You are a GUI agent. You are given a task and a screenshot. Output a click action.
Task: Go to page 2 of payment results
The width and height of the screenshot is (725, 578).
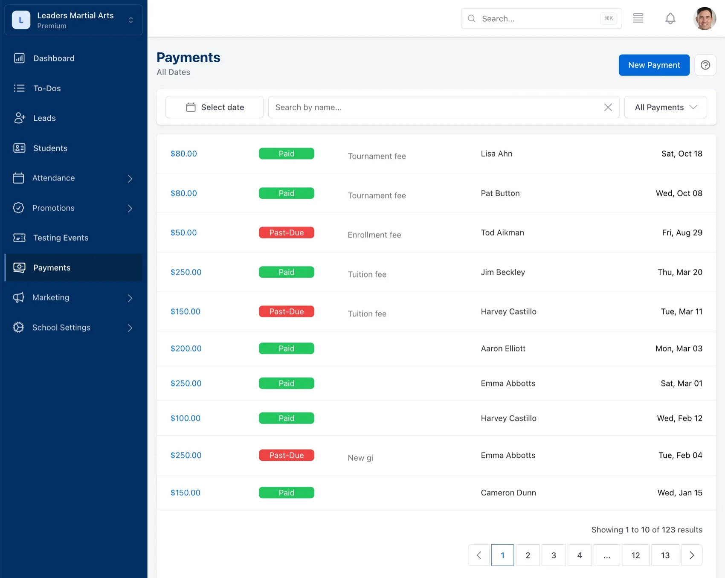[x=528, y=555]
